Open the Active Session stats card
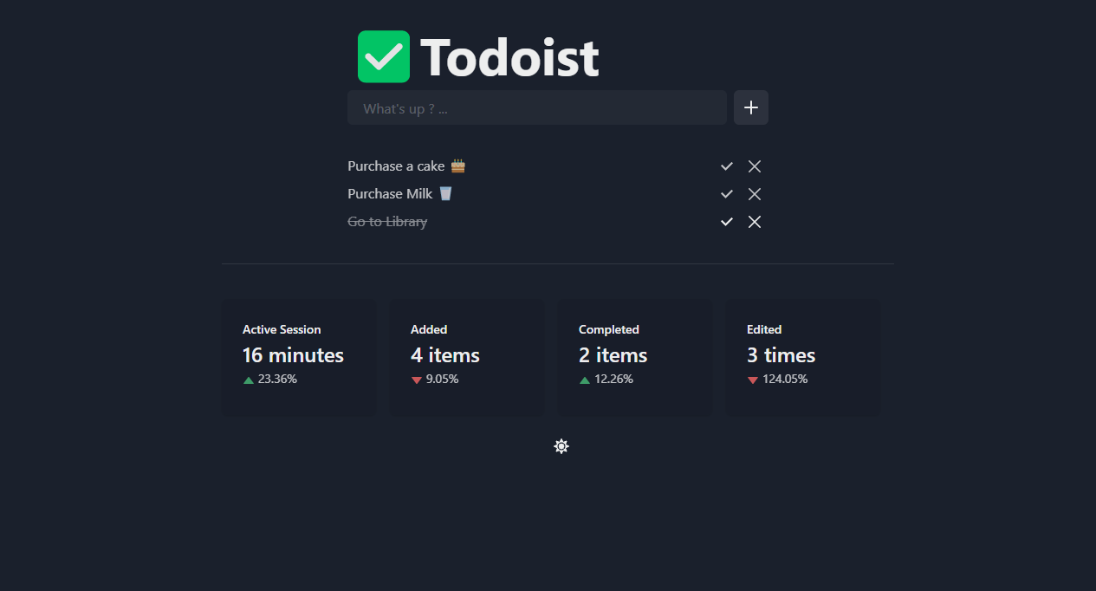This screenshot has width=1096, height=591. (x=299, y=358)
